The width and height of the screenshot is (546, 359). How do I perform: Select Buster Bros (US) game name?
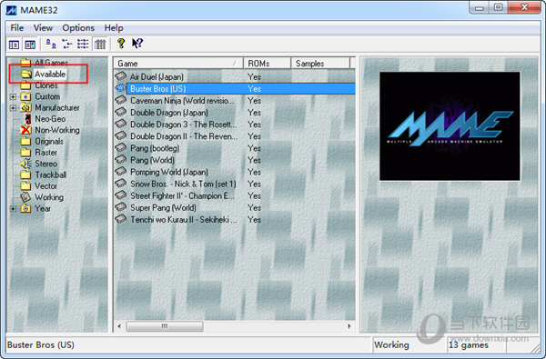(x=157, y=89)
